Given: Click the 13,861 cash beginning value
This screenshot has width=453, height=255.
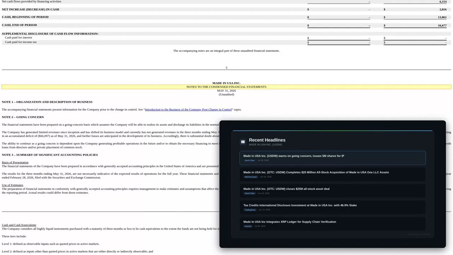Looking at the screenshot, I should click(442, 17).
